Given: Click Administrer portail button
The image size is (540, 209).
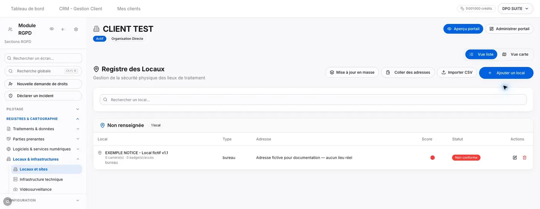Looking at the screenshot, I should [x=509, y=29].
